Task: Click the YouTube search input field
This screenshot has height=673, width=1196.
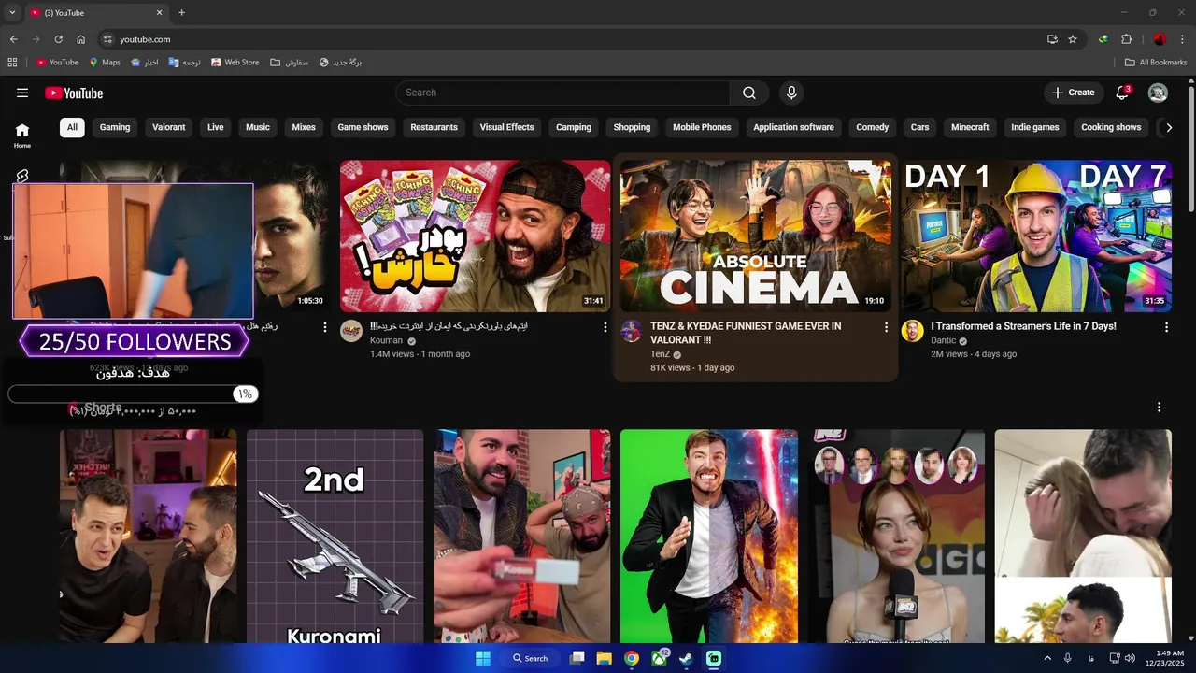Action: click(562, 93)
